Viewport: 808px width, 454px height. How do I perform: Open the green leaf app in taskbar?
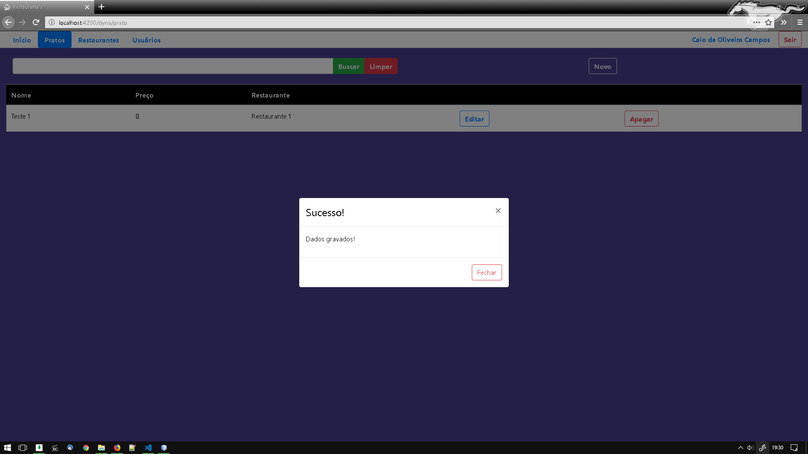pos(39,447)
